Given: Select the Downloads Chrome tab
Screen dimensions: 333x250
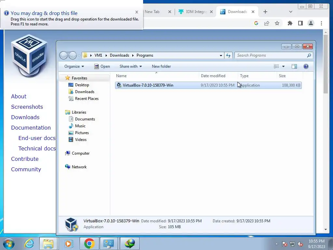Looking at the screenshot, I should (237, 12).
